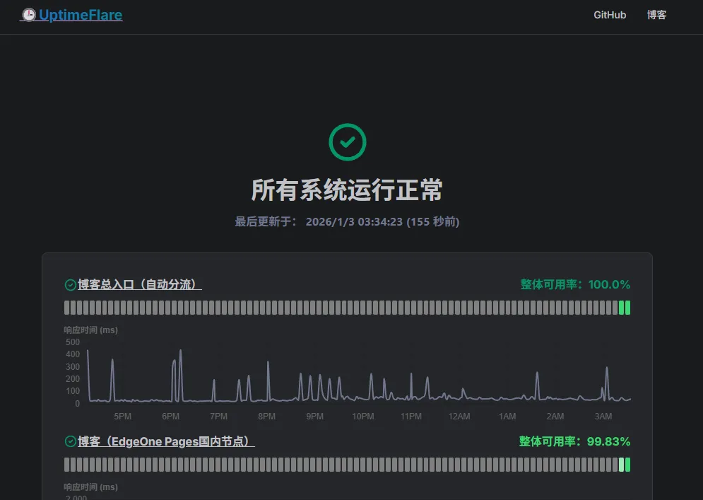This screenshot has height=500, width=703.
Task: Click the 整体可用率 100.0% label
Action: coord(575,285)
